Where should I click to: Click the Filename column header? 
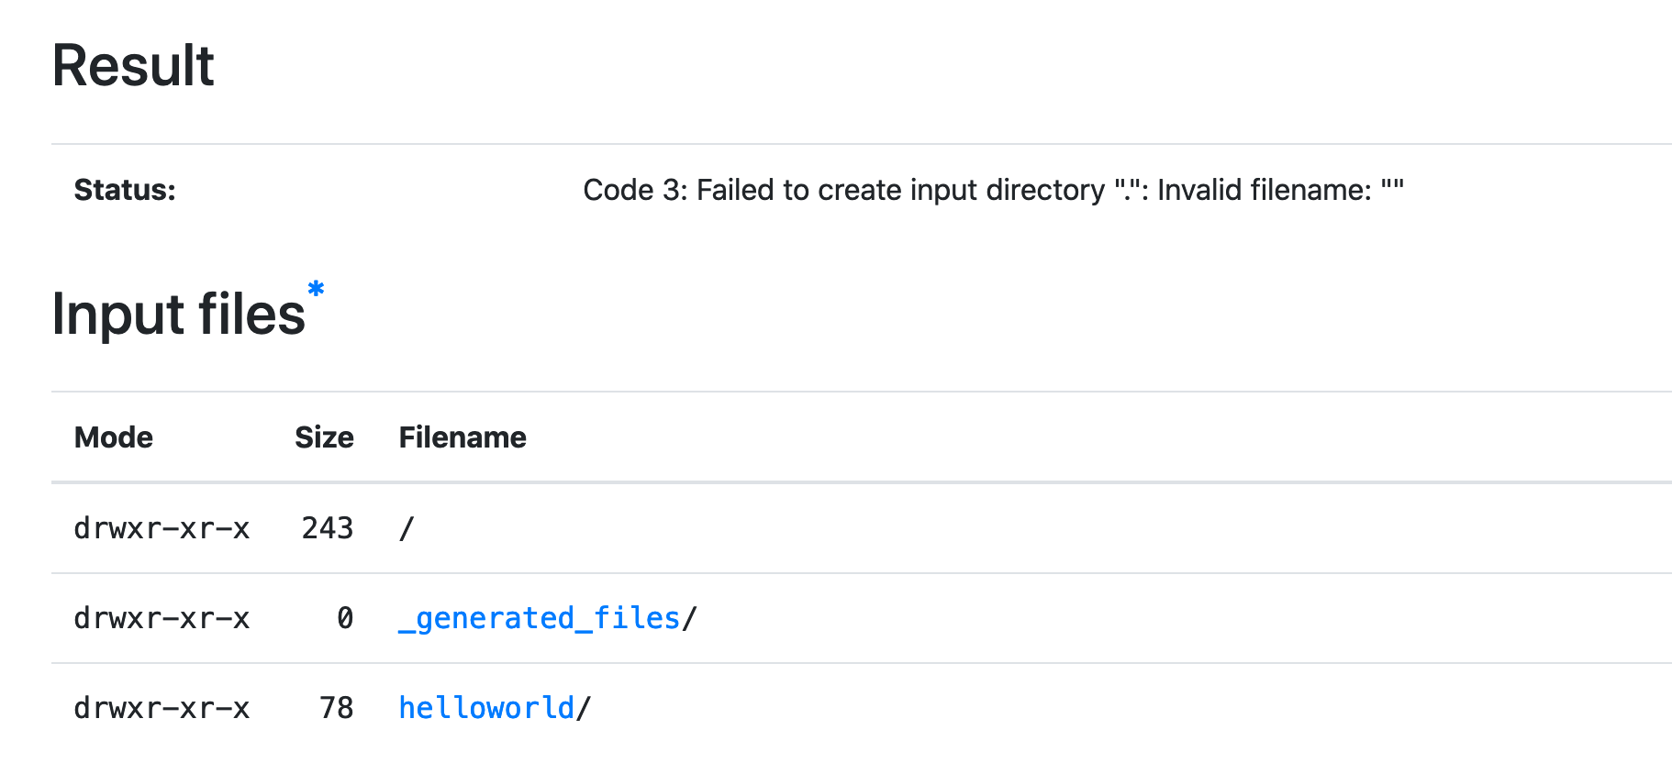pyautogui.click(x=463, y=437)
